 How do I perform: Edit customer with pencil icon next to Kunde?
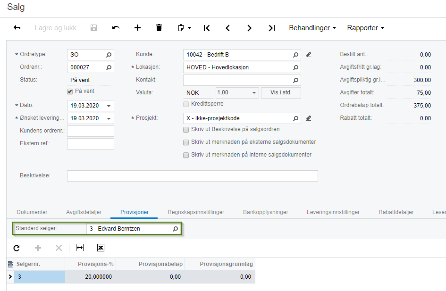click(309, 55)
